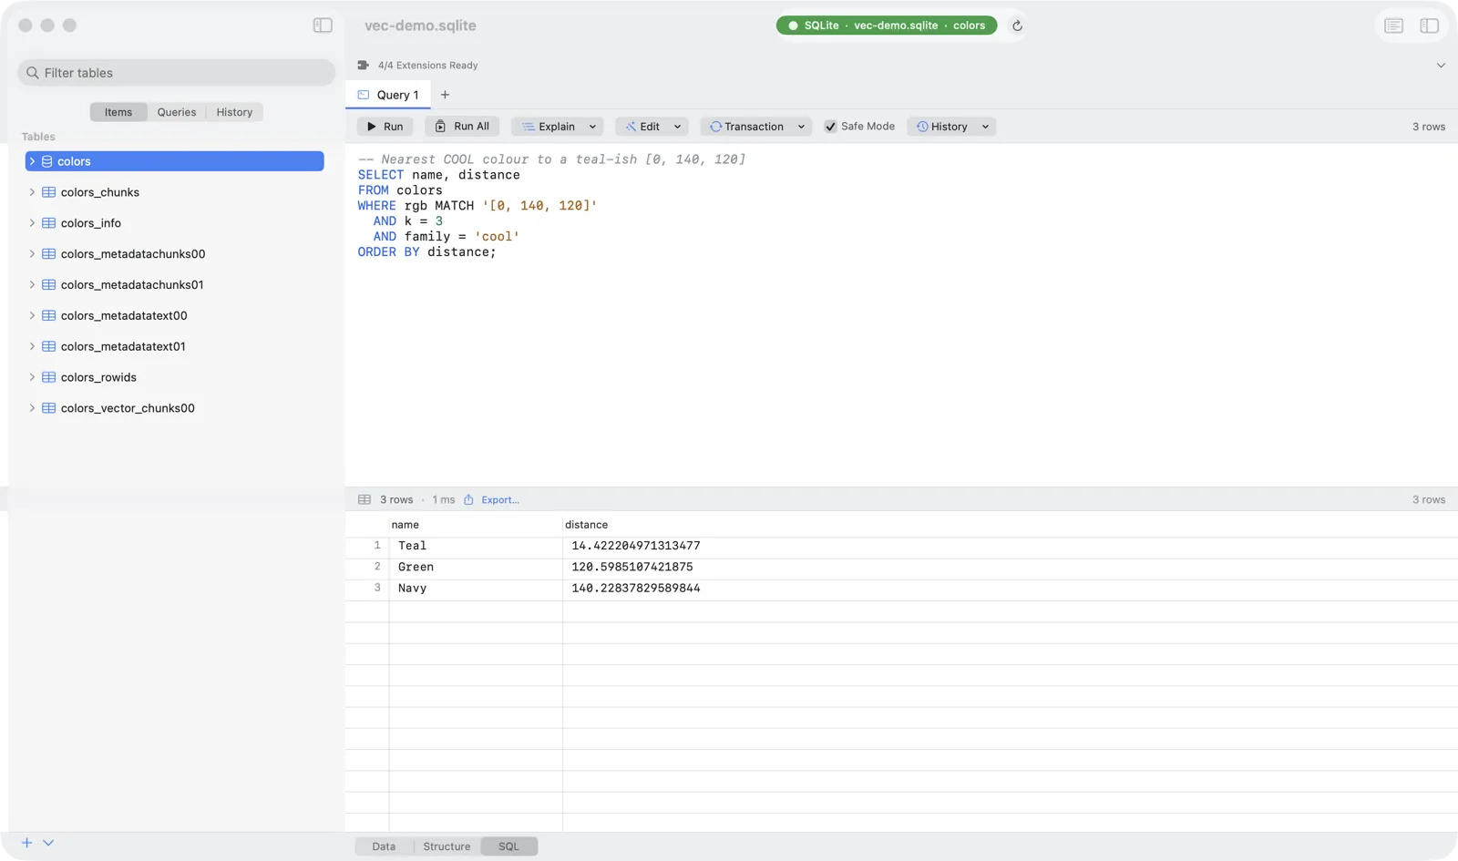Screen dimensions: 1458x861
Task: Open the Edit dropdown arrow
Action: point(677,127)
